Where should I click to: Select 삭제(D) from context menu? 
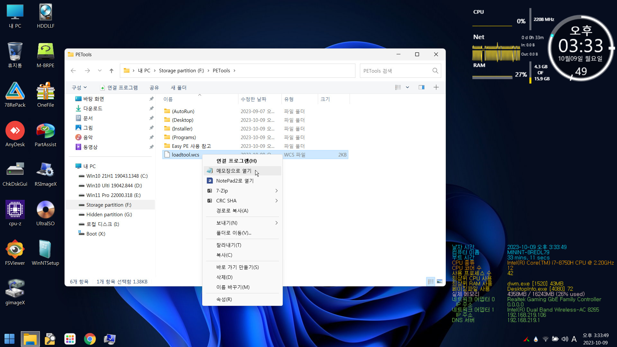coord(242,277)
